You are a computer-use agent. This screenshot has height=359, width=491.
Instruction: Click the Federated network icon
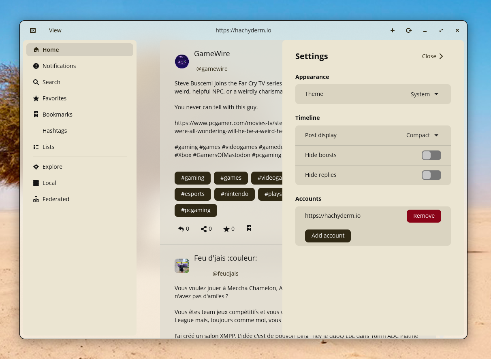36,199
